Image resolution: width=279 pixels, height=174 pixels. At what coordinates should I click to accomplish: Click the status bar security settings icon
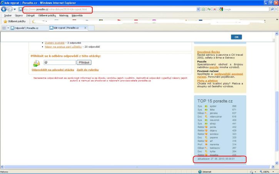252,172
